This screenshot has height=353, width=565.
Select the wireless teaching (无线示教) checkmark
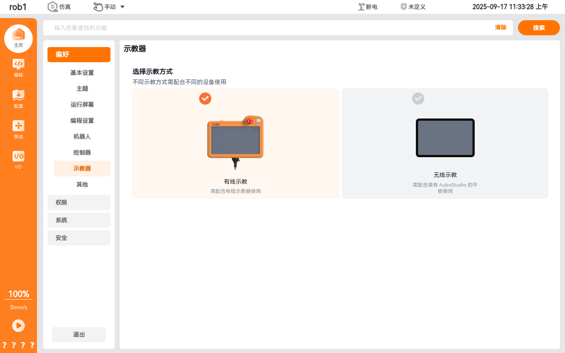click(x=418, y=98)
